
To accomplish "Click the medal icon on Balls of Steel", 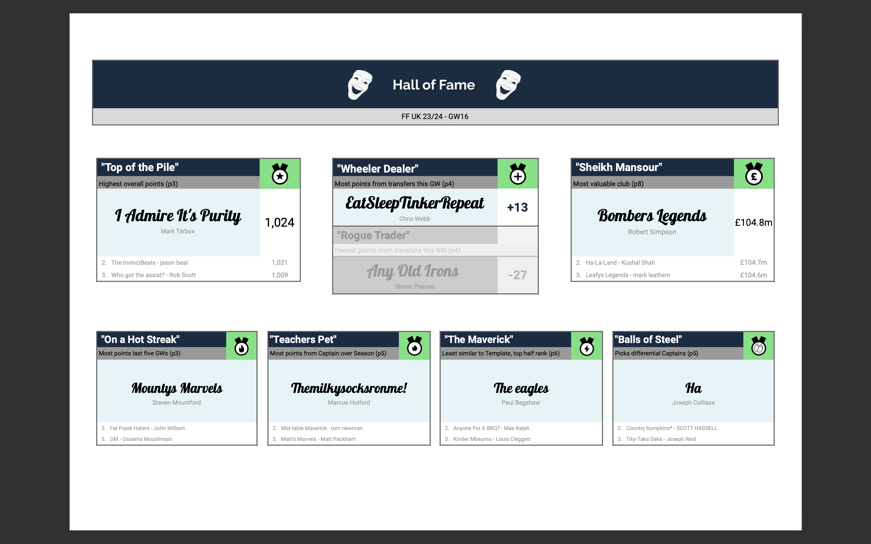I will point(759,346).
